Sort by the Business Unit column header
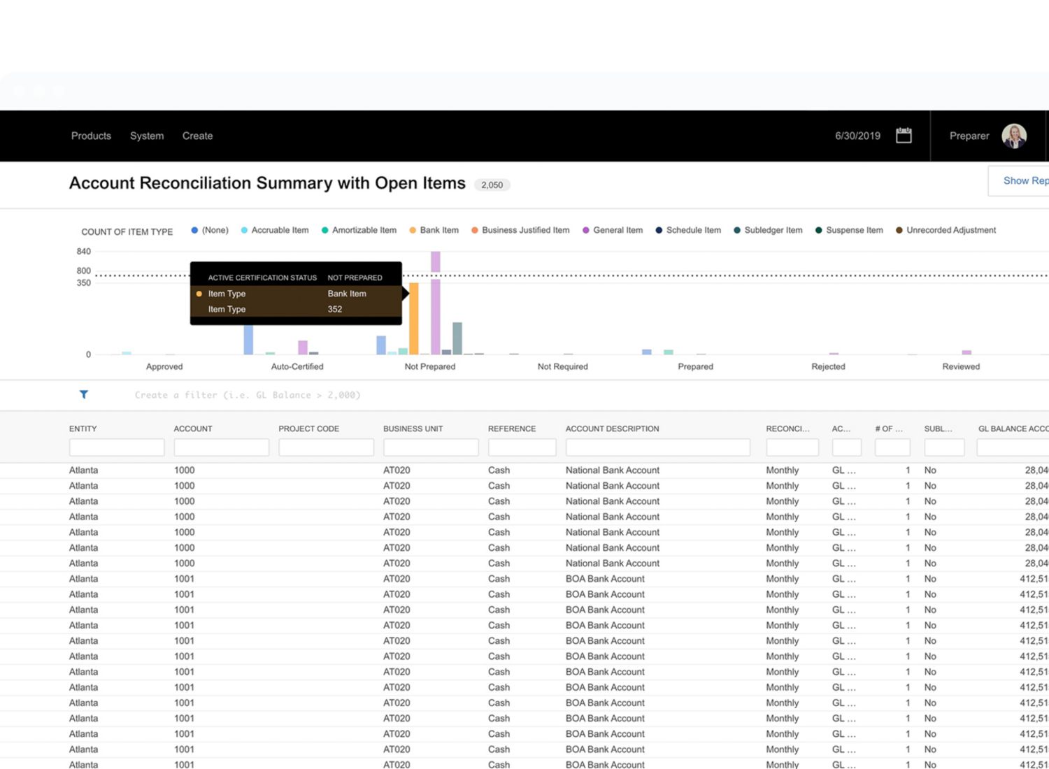 click(413, 429)
